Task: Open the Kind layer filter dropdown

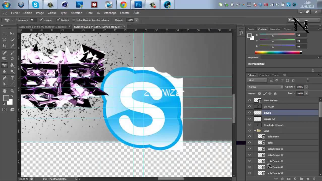Action: click(257, 80)
